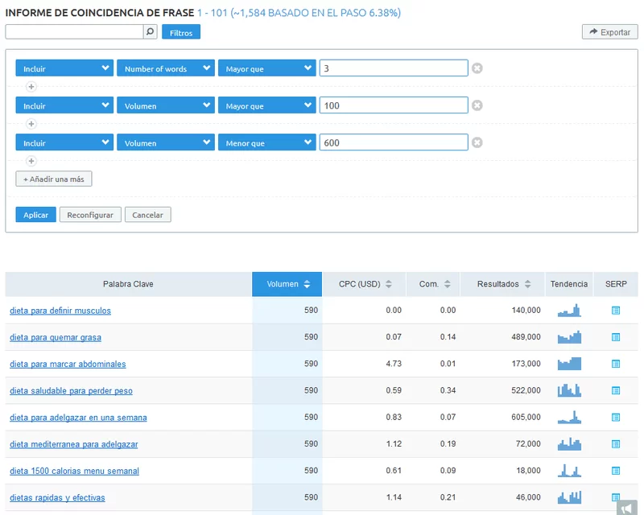The width and height of the screenshot is (644, 515).
Task: Add condition below Volumen Mayor que row
Action: coord(31,124)
